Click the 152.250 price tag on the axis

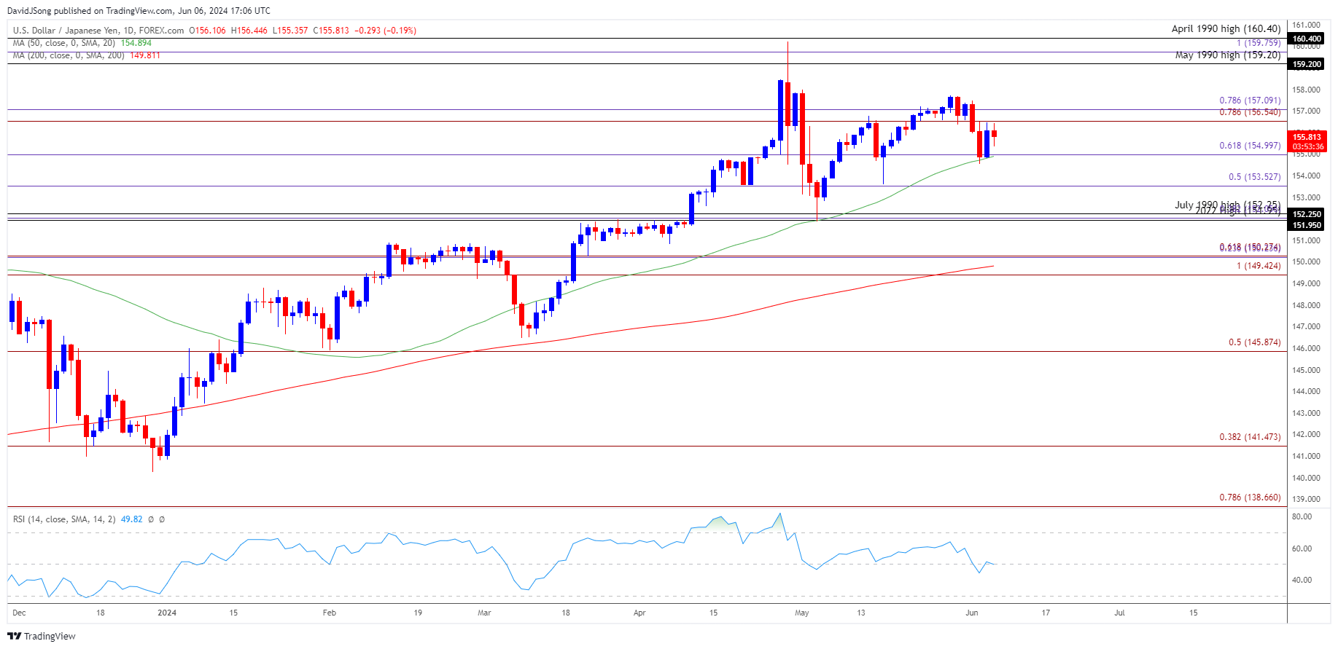tap(1307, 214)
